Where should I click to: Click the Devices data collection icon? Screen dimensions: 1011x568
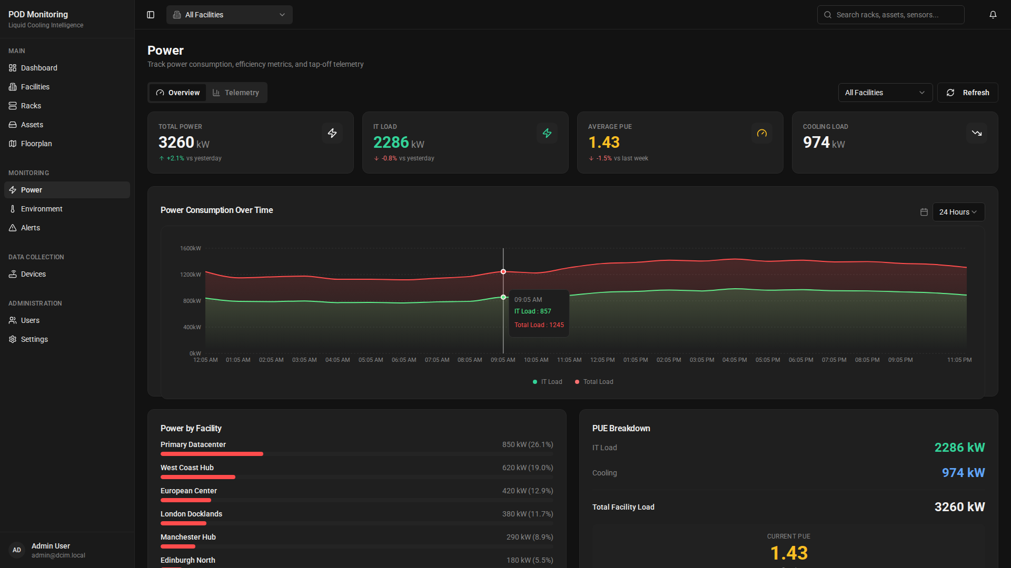13,274
